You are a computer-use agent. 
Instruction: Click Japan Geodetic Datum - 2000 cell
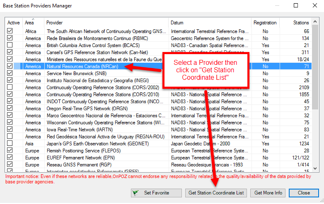tap(201, 143)
